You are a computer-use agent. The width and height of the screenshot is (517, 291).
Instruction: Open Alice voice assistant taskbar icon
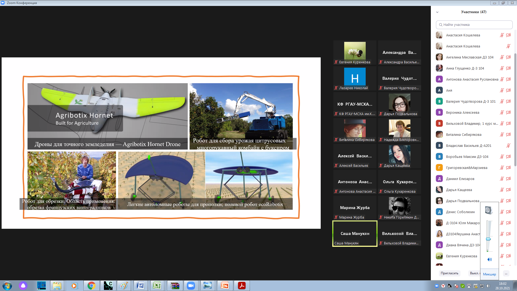[x=23, y=286]
